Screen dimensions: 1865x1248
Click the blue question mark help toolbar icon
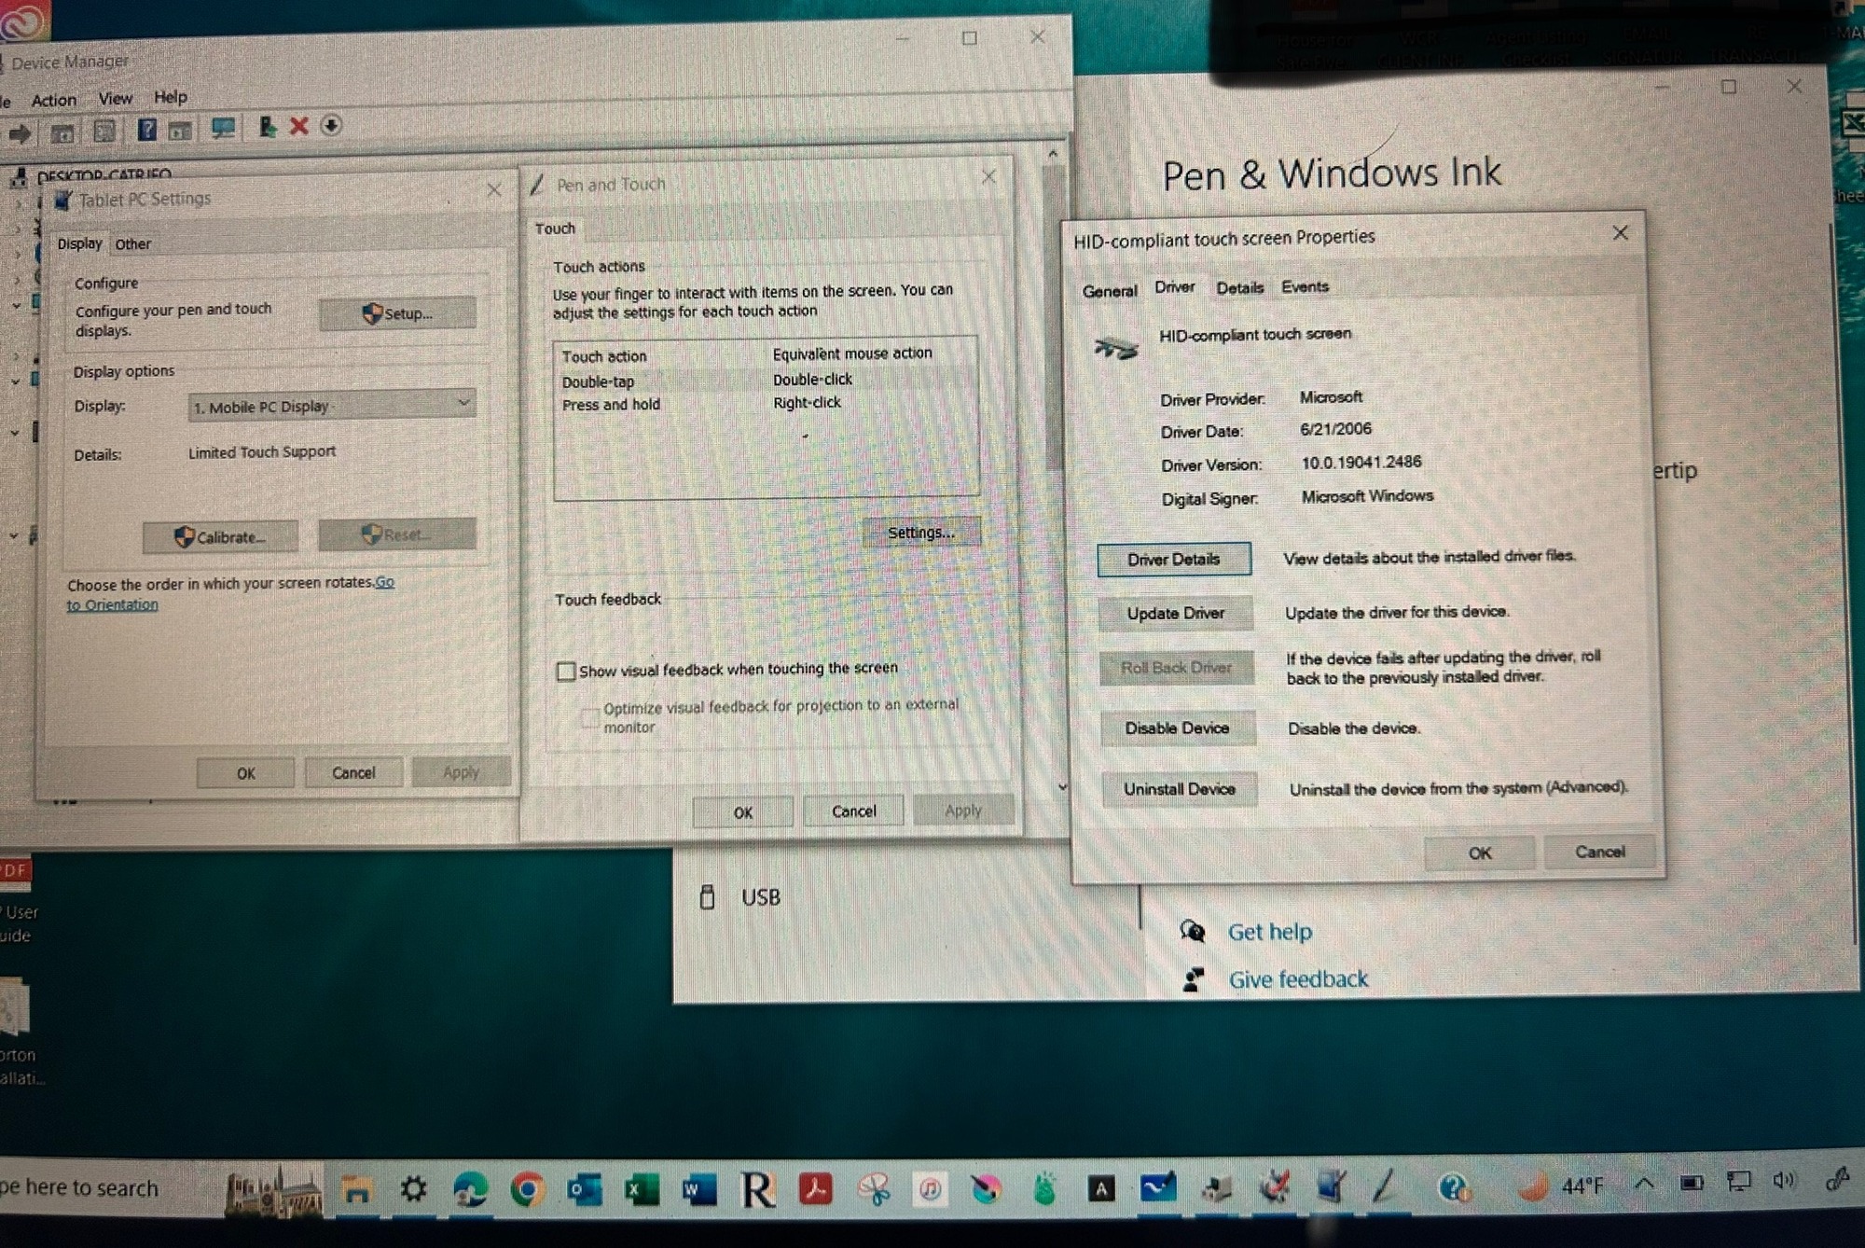coord(146,130)
